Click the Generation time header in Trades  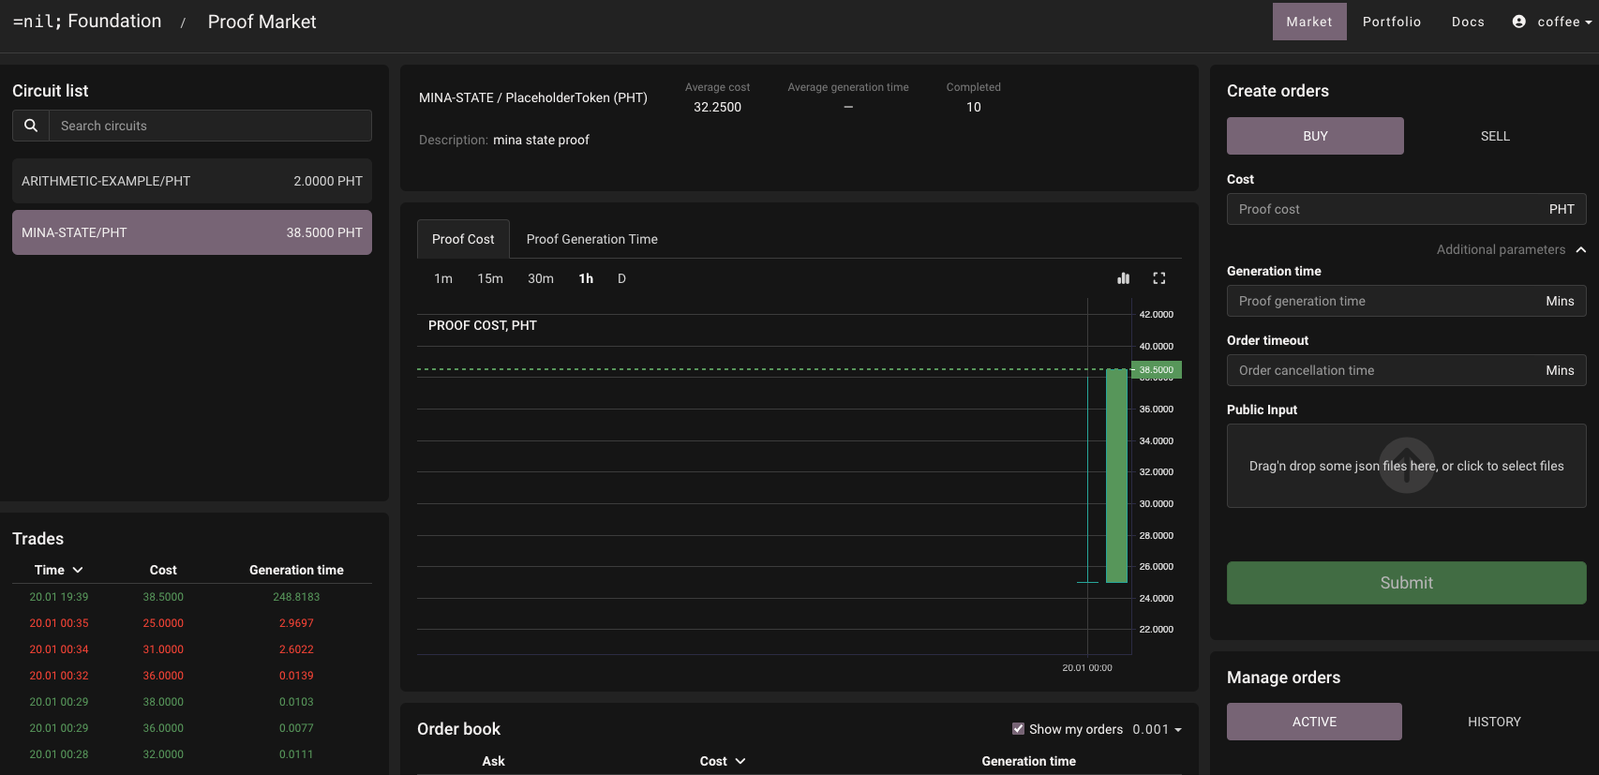pyautogui.click(x=296, y=570)
